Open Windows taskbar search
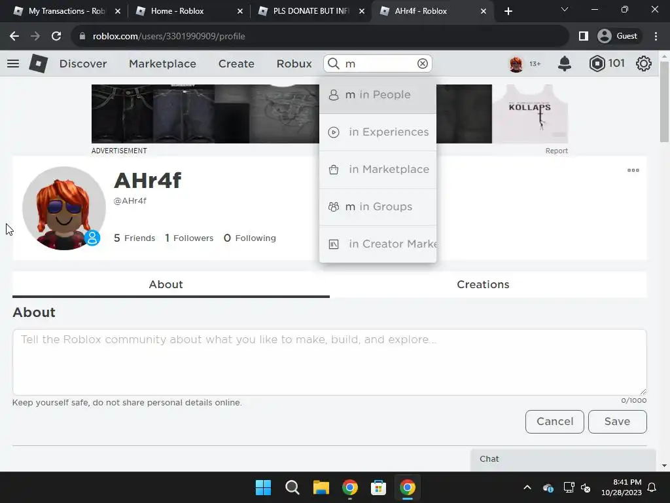 click(292, 487)
